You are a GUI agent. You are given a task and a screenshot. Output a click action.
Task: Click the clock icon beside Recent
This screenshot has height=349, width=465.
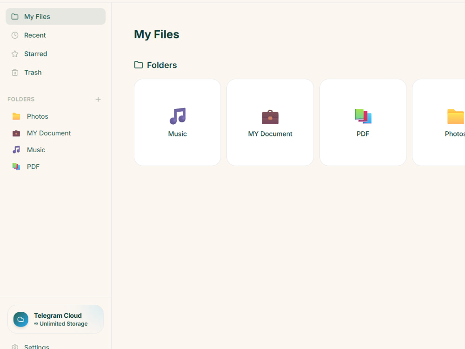15,35
